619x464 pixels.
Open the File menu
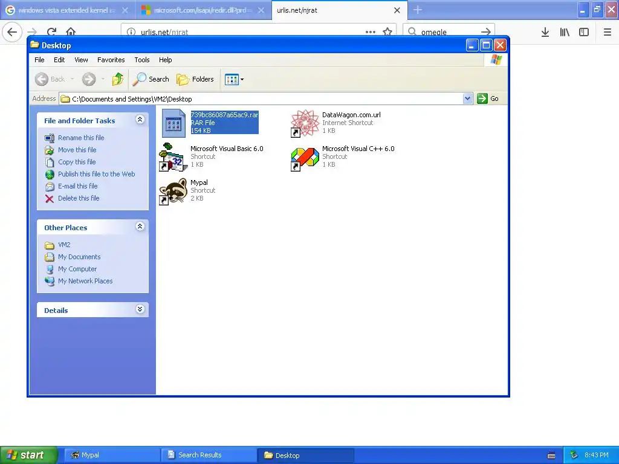(39, 60)
